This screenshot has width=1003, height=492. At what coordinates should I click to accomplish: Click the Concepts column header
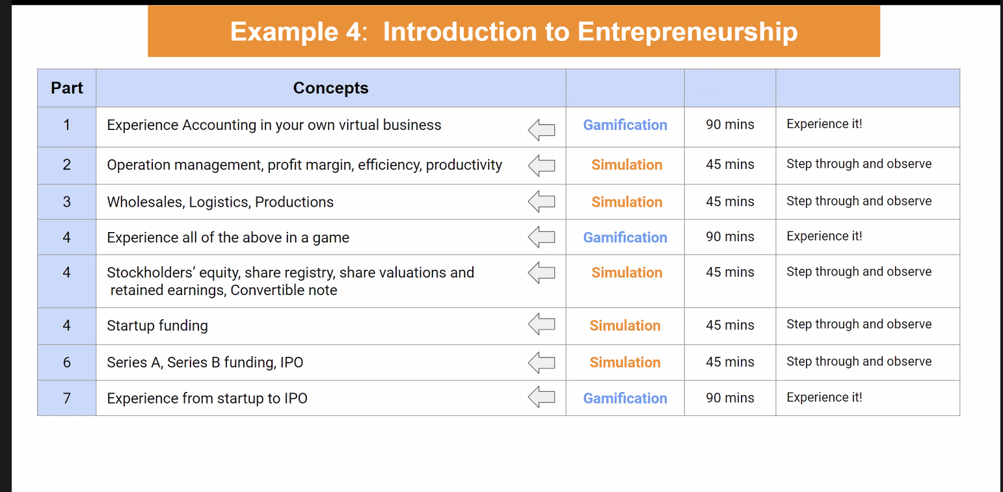coord(330,88)
